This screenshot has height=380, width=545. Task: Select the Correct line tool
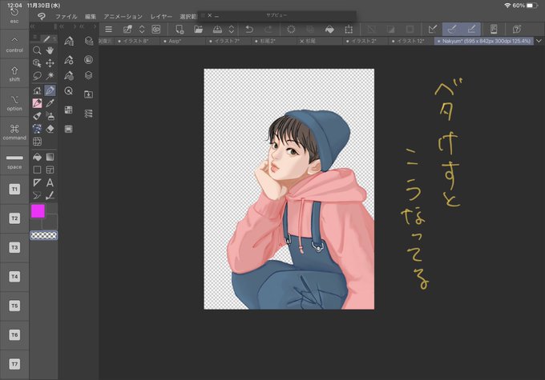(x=50, y=195)
